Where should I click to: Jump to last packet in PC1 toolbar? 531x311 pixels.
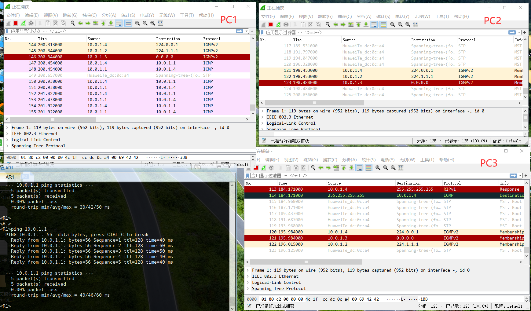[111, 23]
